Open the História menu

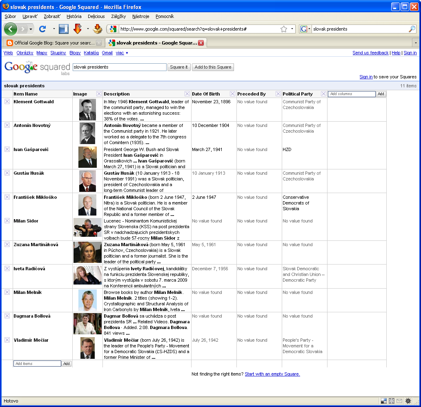coord(74,16)
